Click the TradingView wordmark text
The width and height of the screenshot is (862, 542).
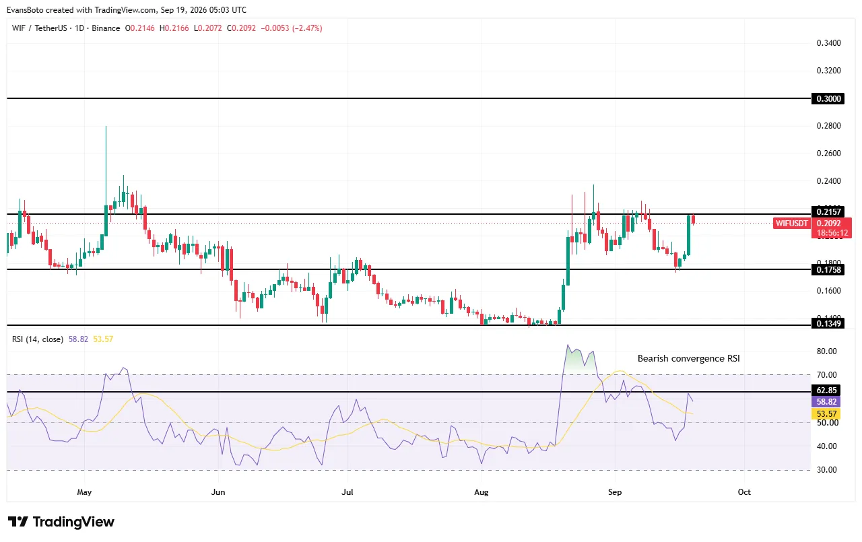[73, 522]
